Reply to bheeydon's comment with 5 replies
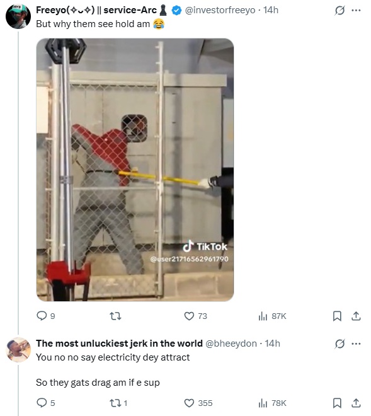This screenshot has height=416, width=371. tap(45, 403)
